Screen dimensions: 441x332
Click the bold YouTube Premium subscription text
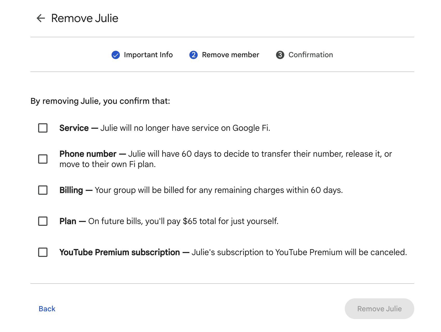pos(120,252)
